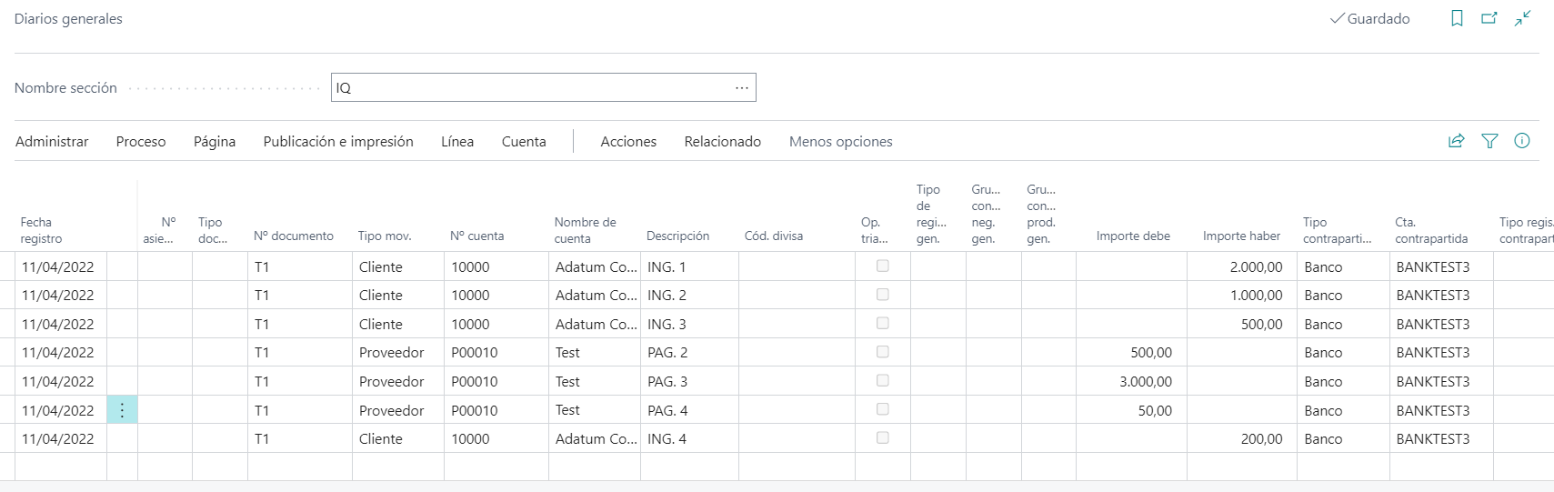
Task: Toggle Op. triangular checkbox on ING. 1 row
Action: (x=882, y=266)
